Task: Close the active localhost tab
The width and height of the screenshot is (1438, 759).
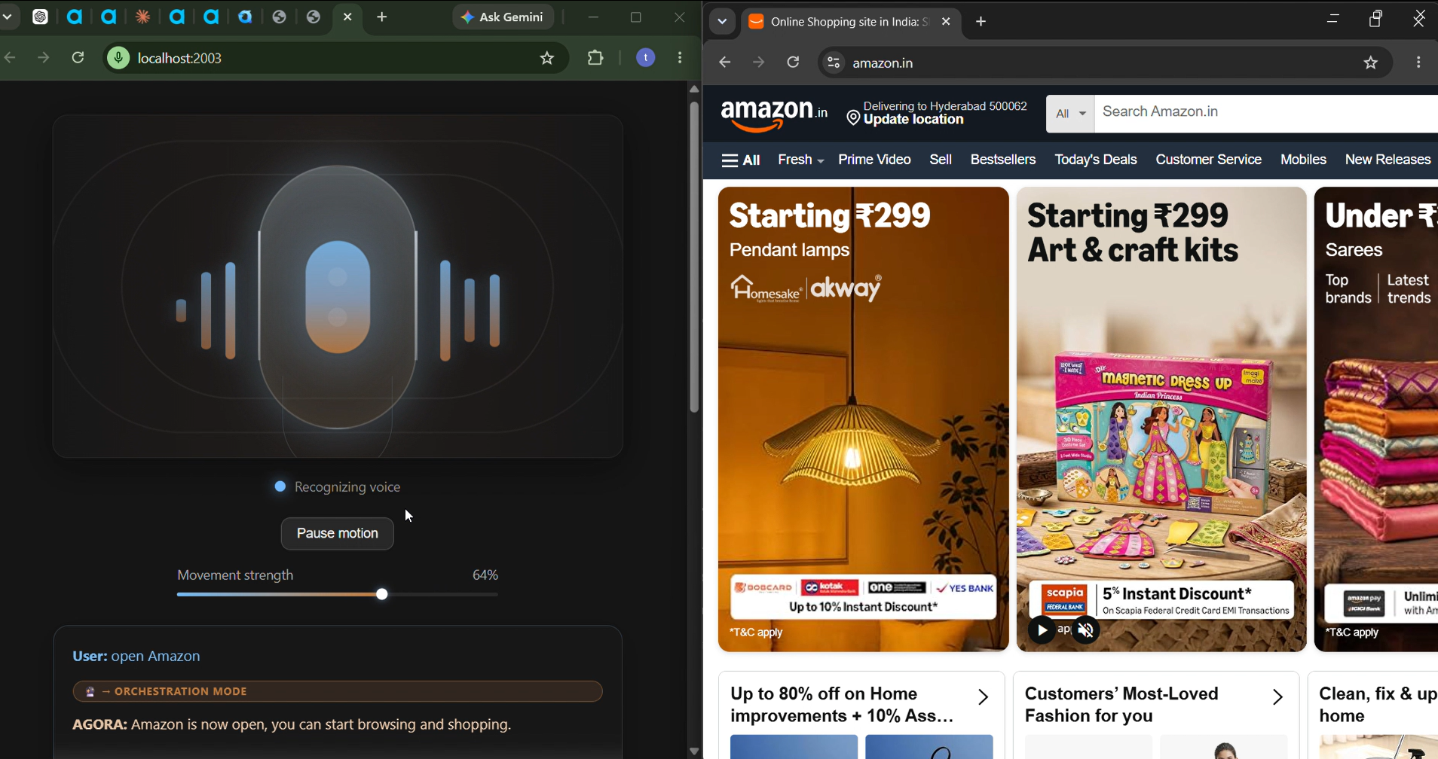Action: click(347, 17)
